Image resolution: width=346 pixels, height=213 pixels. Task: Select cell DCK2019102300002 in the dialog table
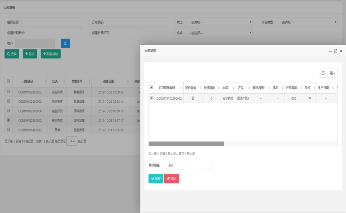pos(169,98)
